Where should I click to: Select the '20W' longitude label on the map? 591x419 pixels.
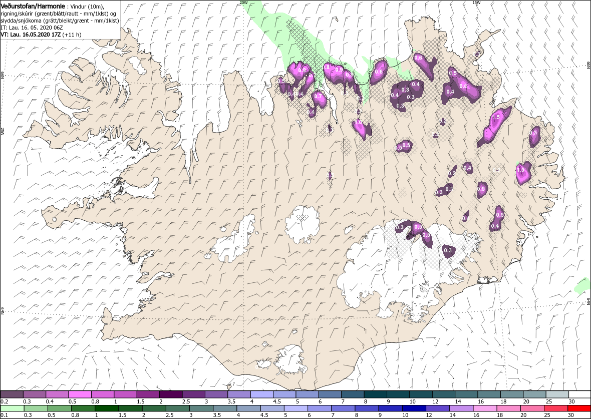point(243,3)
